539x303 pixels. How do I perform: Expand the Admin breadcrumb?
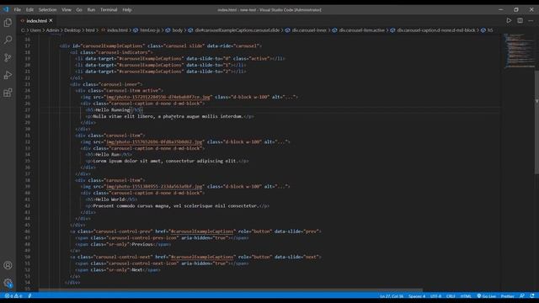pos(52,30)
